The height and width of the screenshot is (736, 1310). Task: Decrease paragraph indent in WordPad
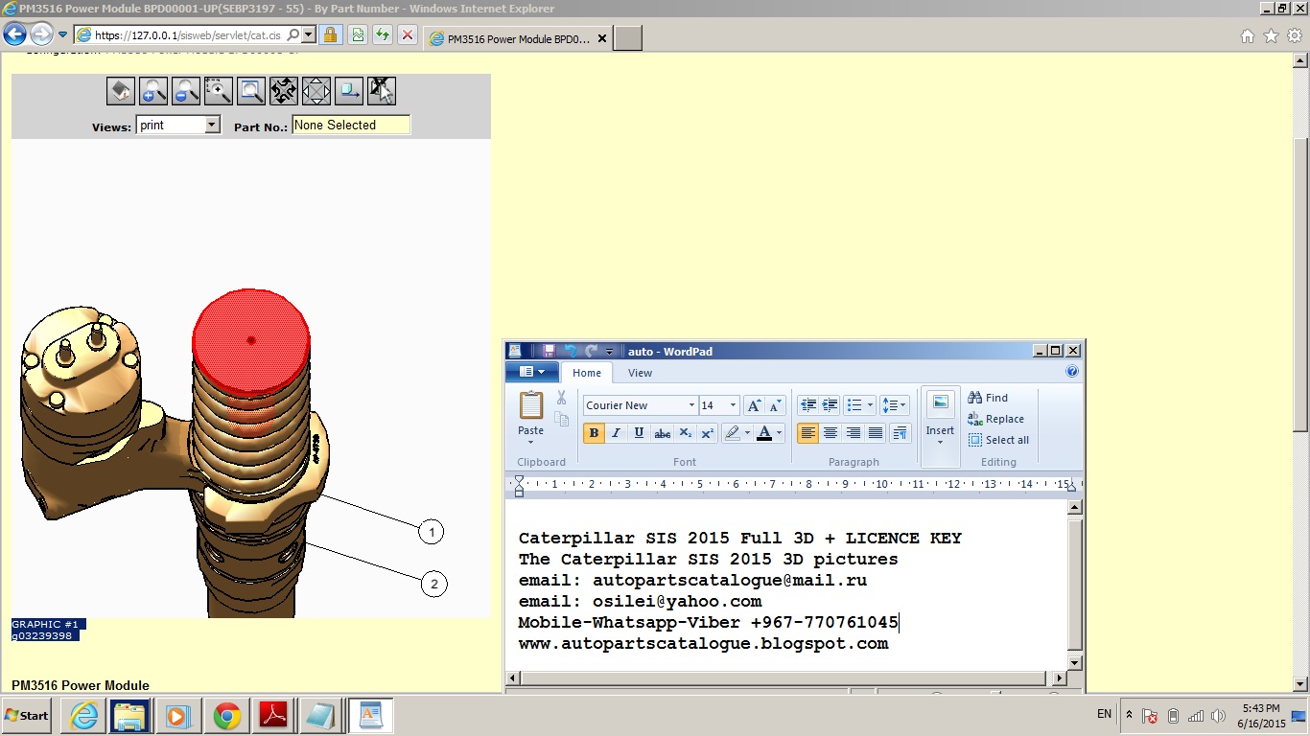coord(808,405)
